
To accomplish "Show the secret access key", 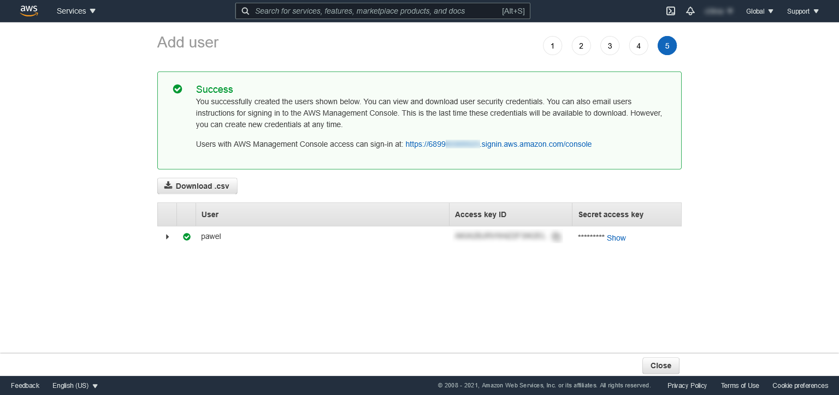I will point(616,238).
